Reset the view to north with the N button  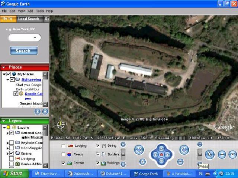coord(142,162)
